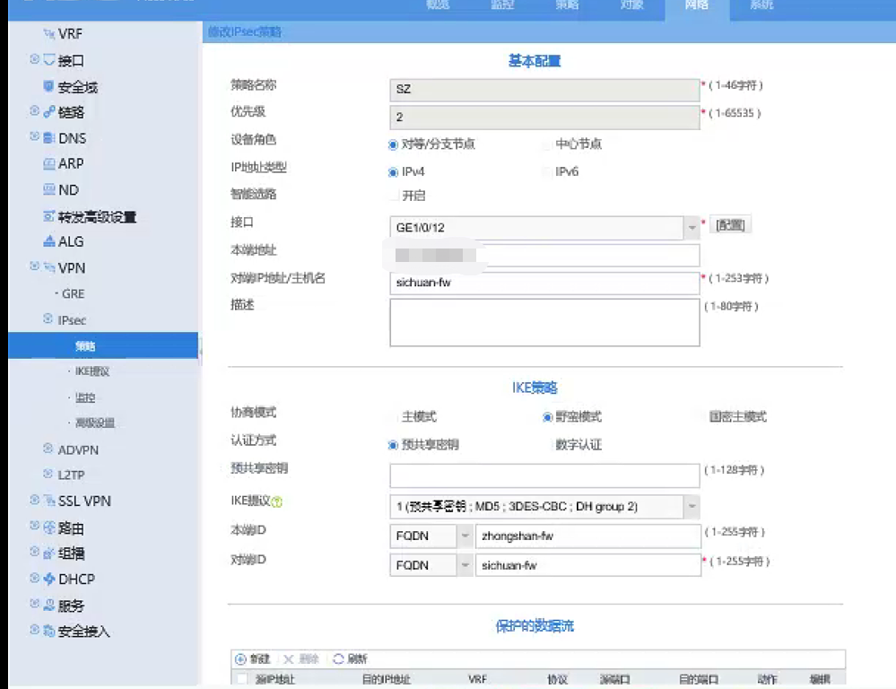Click the ARP icon in sidebar
The width and height of the screenshot is (896, 689).
(49, 163)
